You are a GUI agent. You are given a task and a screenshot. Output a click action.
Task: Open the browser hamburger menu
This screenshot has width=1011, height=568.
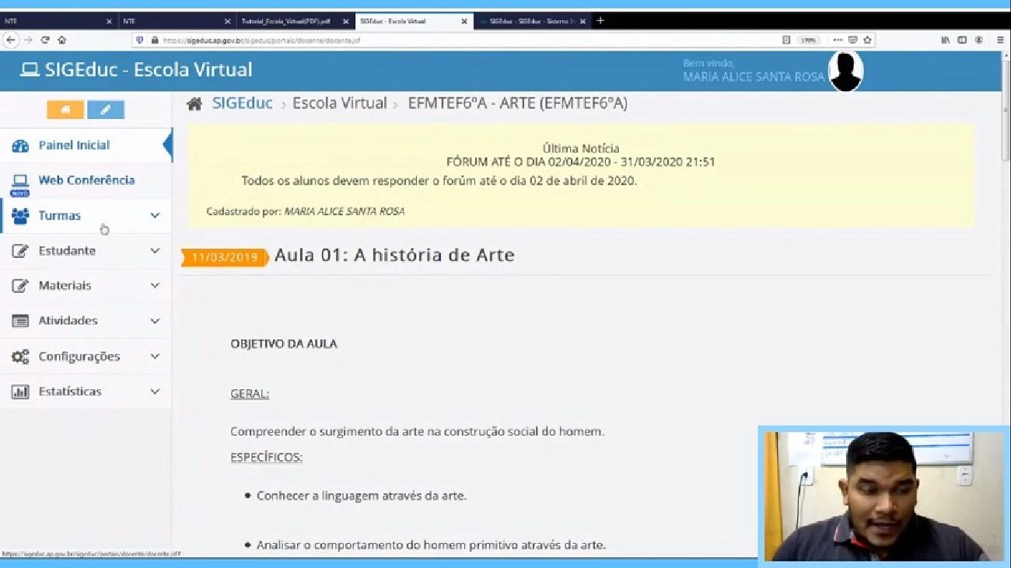[x=1000, y=40]
